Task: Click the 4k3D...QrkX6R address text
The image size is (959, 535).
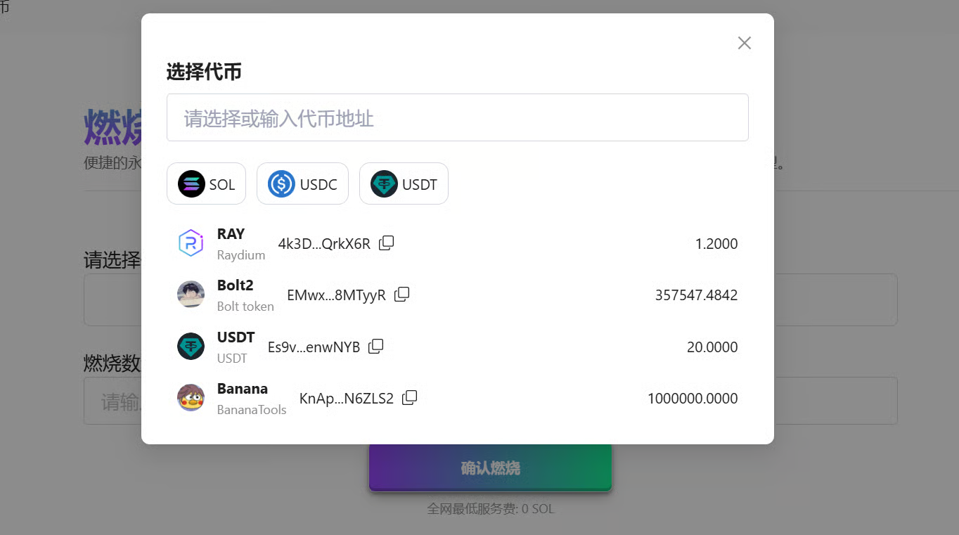Action: coord(324,244)
